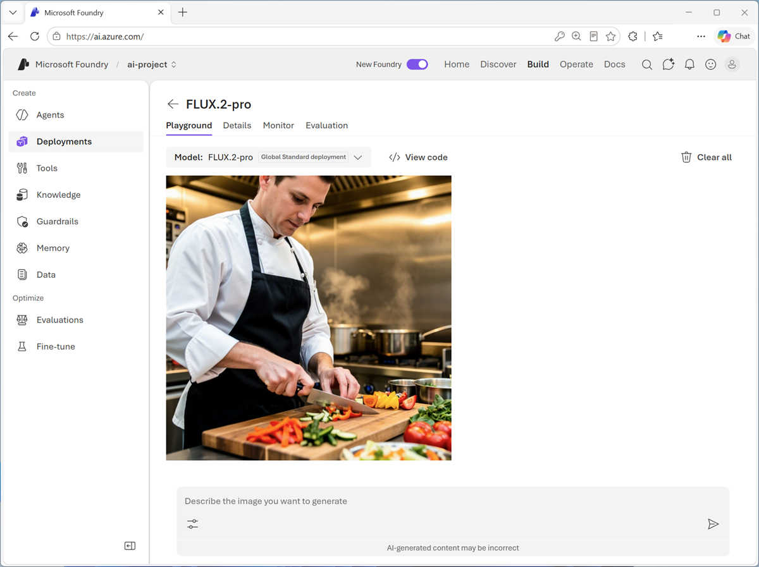Screen dimensions: 759x567
Task: Toggle the New Foundry switch off
Action: (x=417, y=64)
